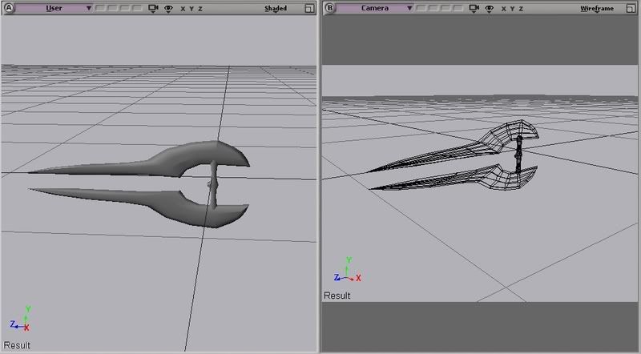
Task: Click fourth memo camera slot in User viewport
Action: pyautogui.click(x=137, y=8)
